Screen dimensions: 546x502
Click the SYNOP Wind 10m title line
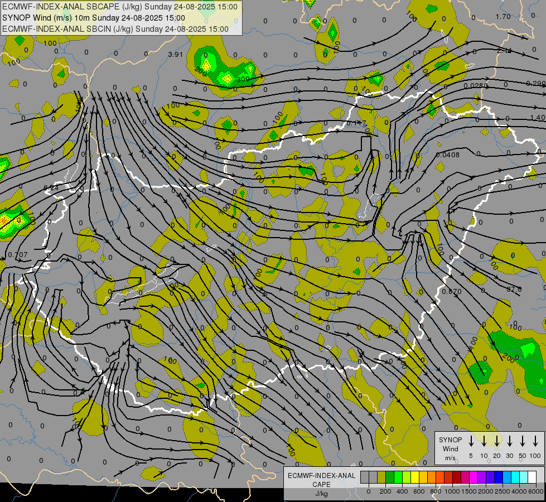pyautogui.click(x=94, y=18)
